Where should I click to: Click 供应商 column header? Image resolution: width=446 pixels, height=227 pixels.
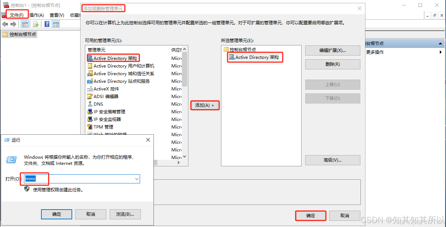pos(176,50)
